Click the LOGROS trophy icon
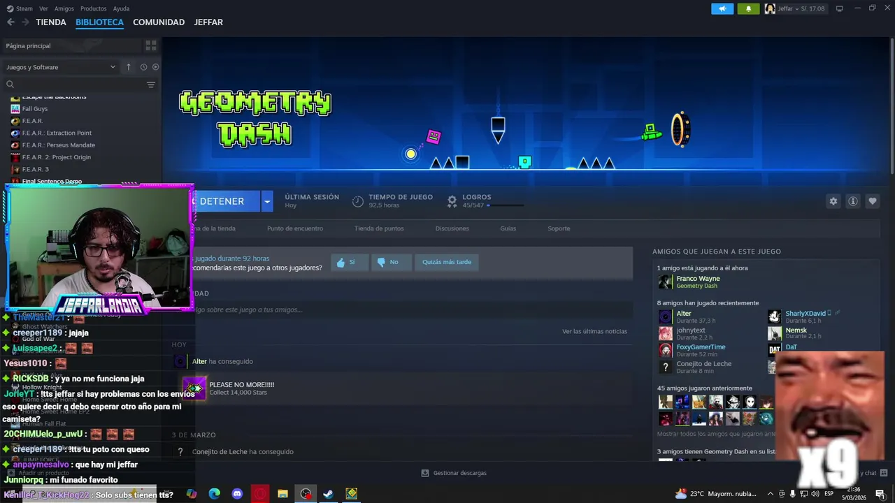Viewport: 895px width, 503px height. (x=452, y=201)
